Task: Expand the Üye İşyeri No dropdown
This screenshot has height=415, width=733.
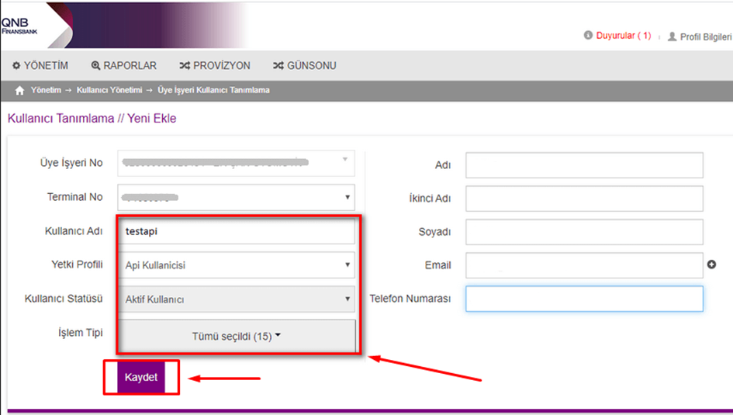Action: 236,163
